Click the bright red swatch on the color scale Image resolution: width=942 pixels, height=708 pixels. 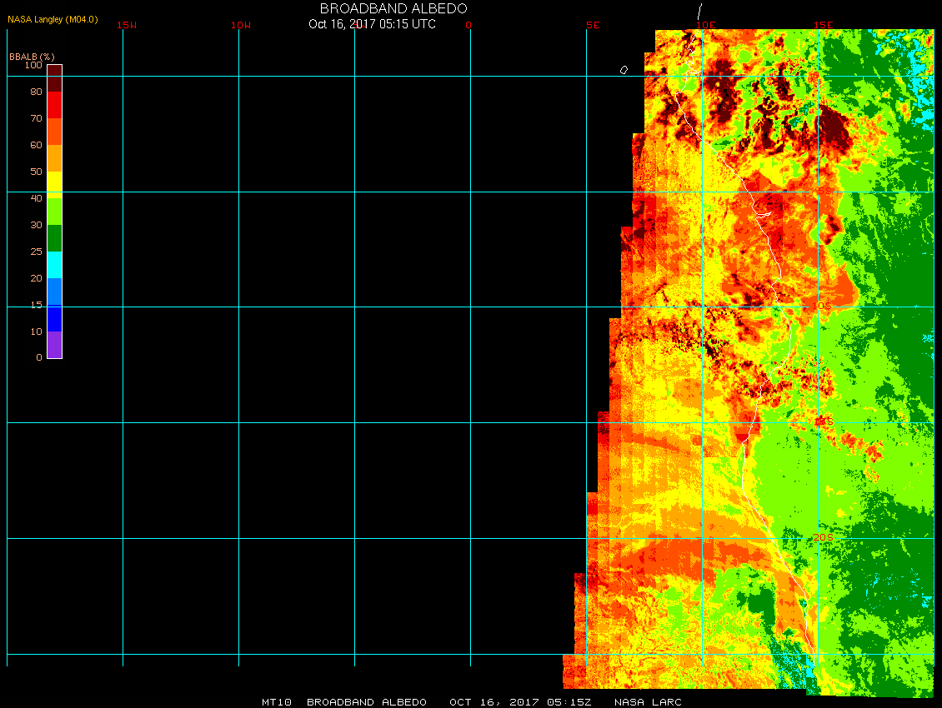point(54,105)
